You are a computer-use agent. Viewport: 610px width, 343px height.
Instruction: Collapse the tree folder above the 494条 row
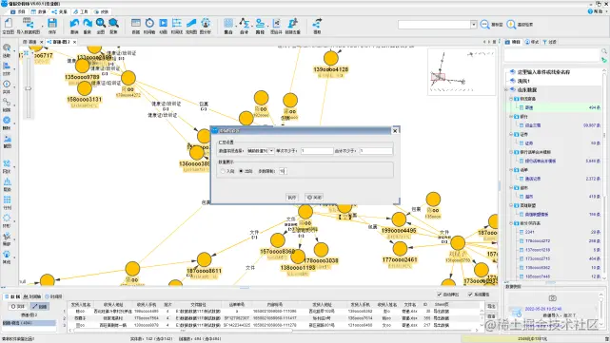(511, 99)
